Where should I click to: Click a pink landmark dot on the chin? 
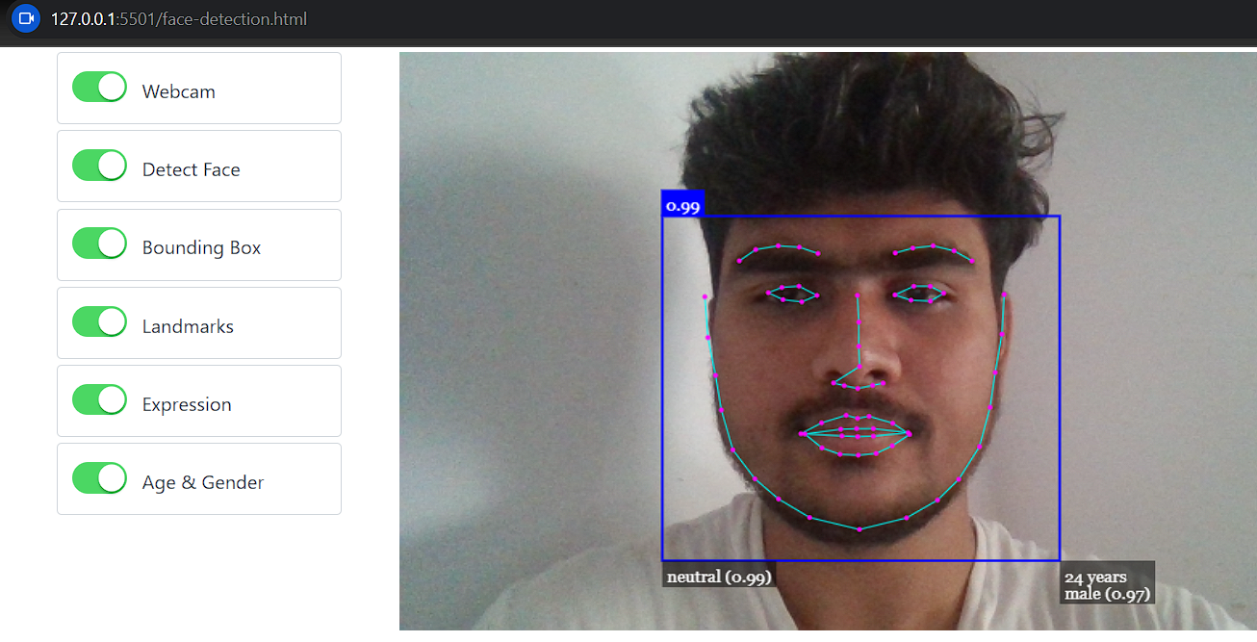858,527
